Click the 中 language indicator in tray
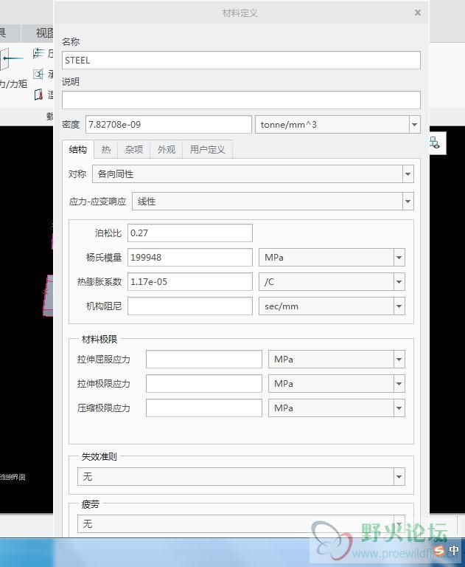The height and width of the screenshot is (567, 465). click(x=454, y=551)
